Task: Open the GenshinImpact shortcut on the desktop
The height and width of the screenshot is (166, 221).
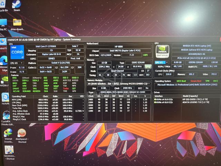Action: [x=9, y=153]
